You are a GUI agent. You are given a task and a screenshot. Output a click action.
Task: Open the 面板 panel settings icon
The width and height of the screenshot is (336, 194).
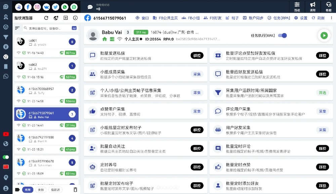(297, 7)
